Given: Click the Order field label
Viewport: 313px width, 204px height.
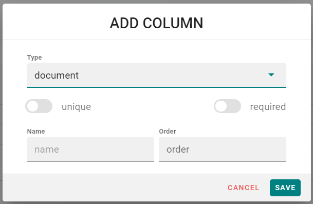Looking at the screenshot, I should click(168, 132).
